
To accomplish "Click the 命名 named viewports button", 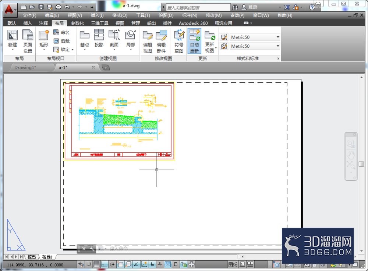I will click(x=61, y=32).
